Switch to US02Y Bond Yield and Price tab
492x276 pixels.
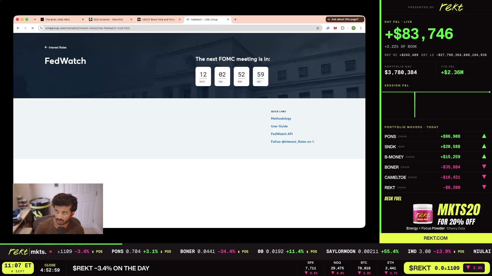[159, 19]
